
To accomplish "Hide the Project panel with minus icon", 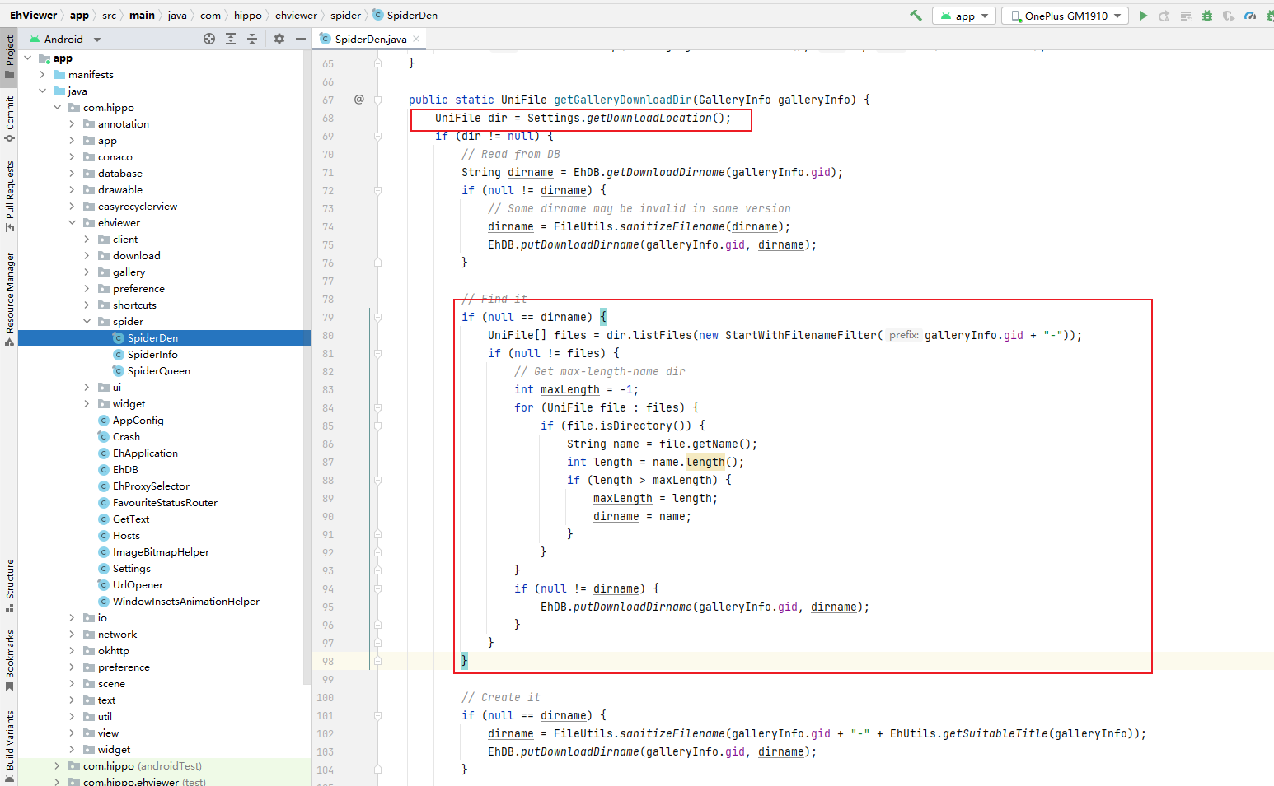I will point(301,39).
